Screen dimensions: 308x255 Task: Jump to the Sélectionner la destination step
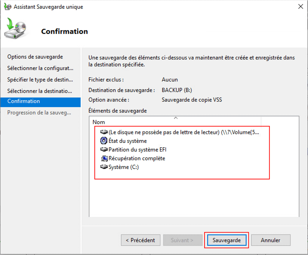(39, 91)
